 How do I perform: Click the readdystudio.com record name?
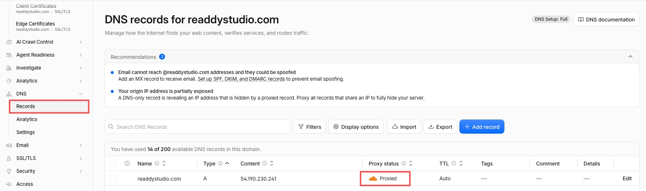click(x=159, y=179)
